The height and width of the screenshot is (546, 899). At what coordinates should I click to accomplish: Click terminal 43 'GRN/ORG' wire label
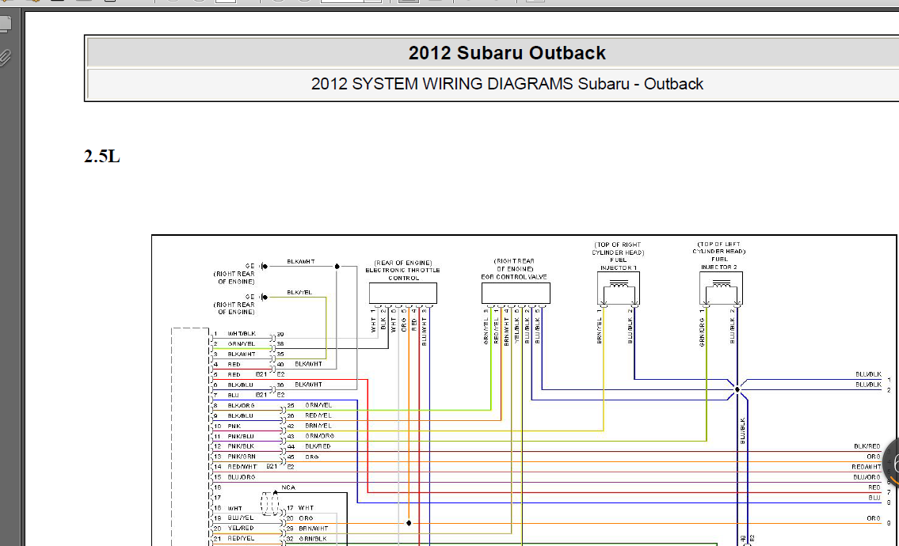click(319, 436)
